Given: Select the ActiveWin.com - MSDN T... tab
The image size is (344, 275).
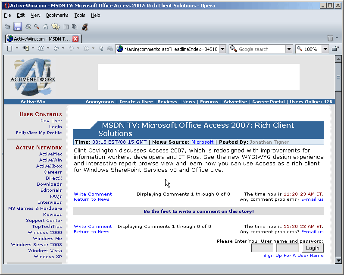Looking at the screenshot, I should click(44, 39).
